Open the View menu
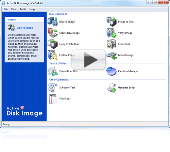This screenshot has width=170, height=152. (x=14, y=9)
